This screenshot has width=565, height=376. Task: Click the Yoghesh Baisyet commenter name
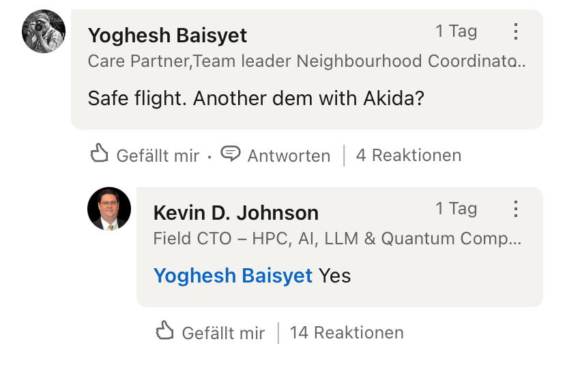[167, 35]
